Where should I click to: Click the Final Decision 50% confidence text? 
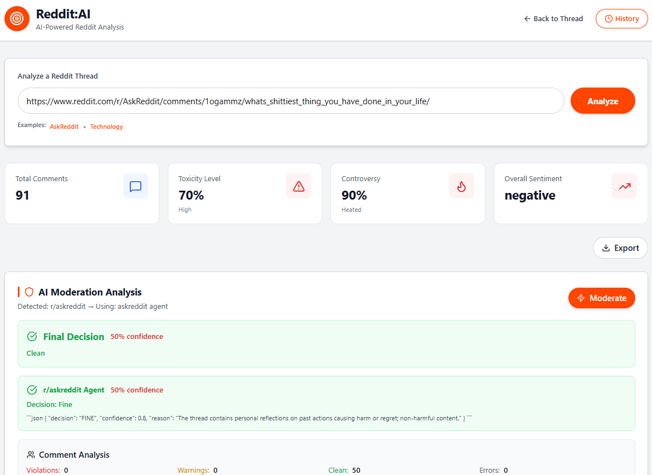click(137, 337)
